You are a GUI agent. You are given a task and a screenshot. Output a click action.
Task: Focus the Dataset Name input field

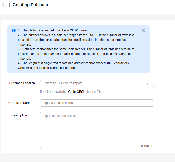pos(97,103)
